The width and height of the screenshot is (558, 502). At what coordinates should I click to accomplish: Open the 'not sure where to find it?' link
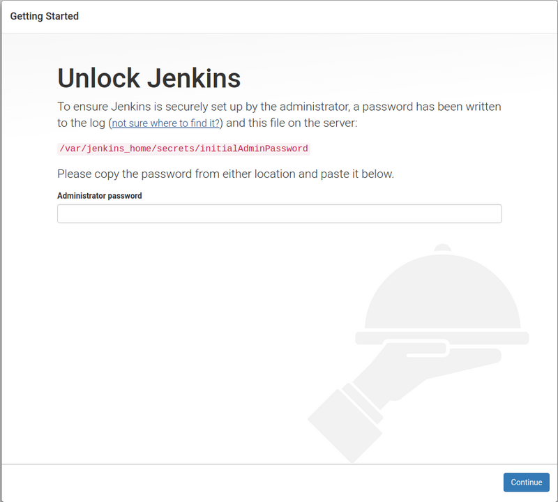coord(165,123)
